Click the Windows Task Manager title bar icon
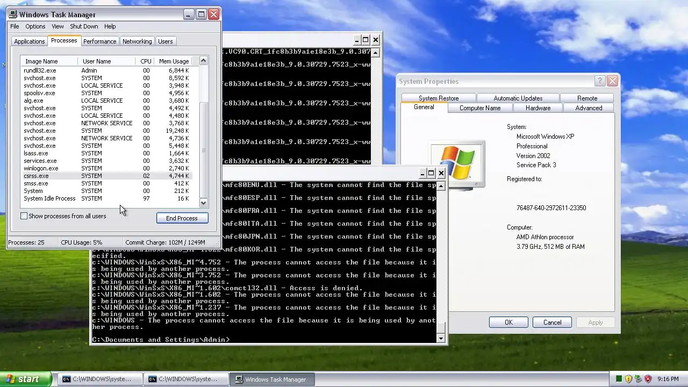 coord(13,15)
